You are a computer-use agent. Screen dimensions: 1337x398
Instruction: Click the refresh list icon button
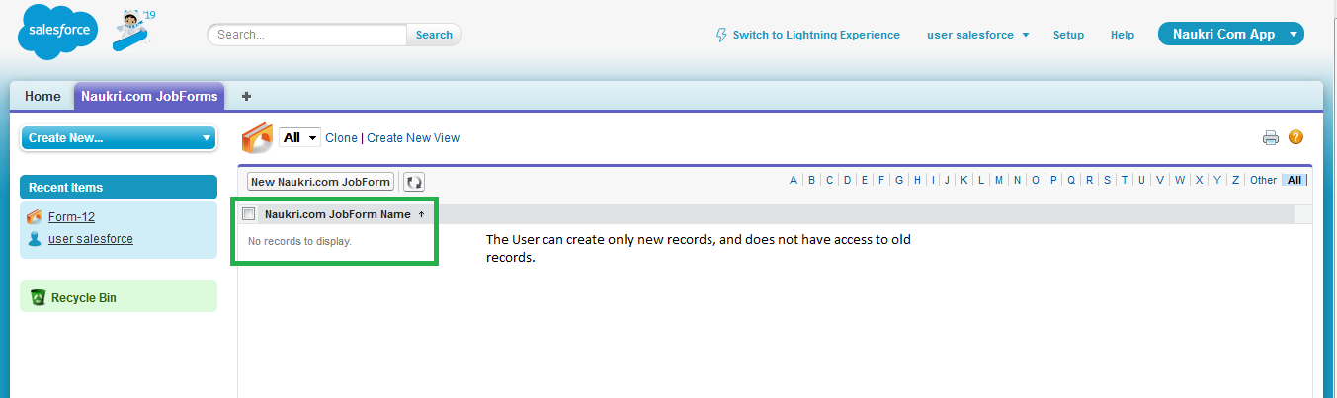tap(414, 182)
